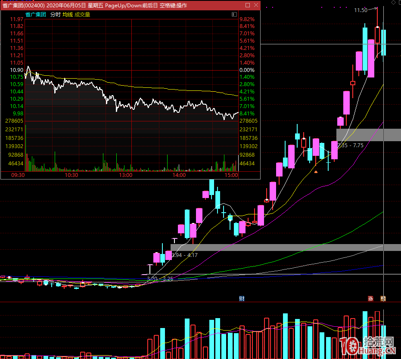Click the red 涨 marker icon

pos(370,298)
